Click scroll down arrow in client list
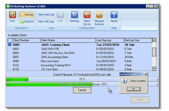Screen dimensions: 169x111 [154, 68]
